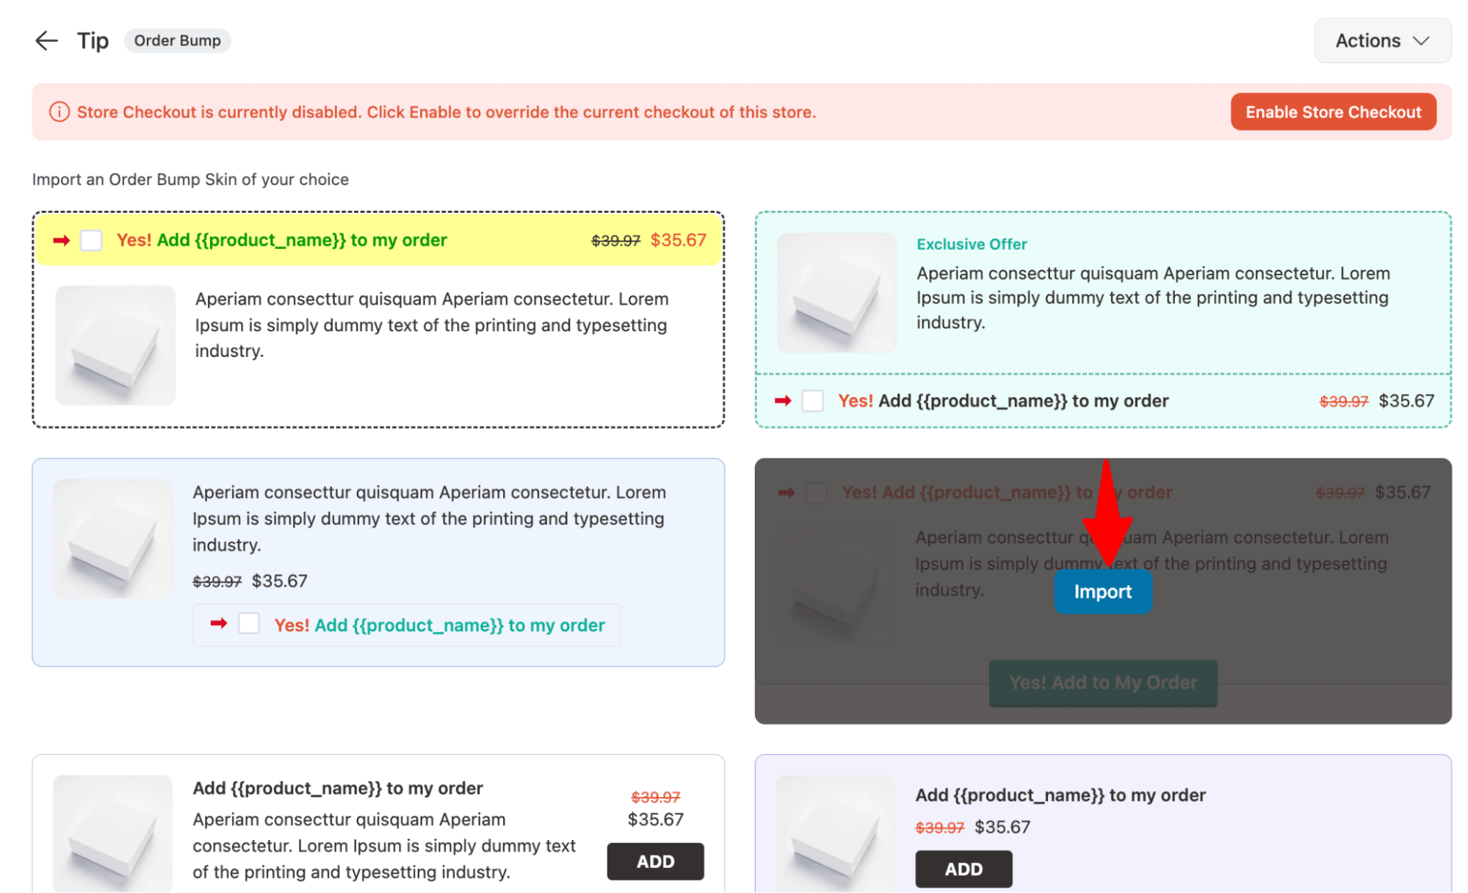Click 'Yes! Add {{product_name}}' label in yellow header

pos(281,240)
